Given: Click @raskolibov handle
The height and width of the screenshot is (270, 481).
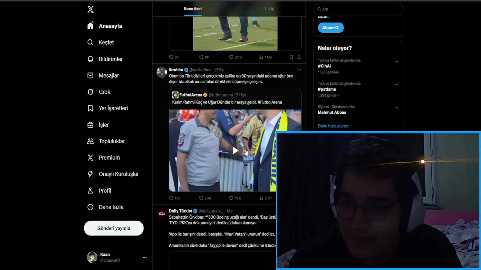Looking at the screenshot, I should point(201,70).
